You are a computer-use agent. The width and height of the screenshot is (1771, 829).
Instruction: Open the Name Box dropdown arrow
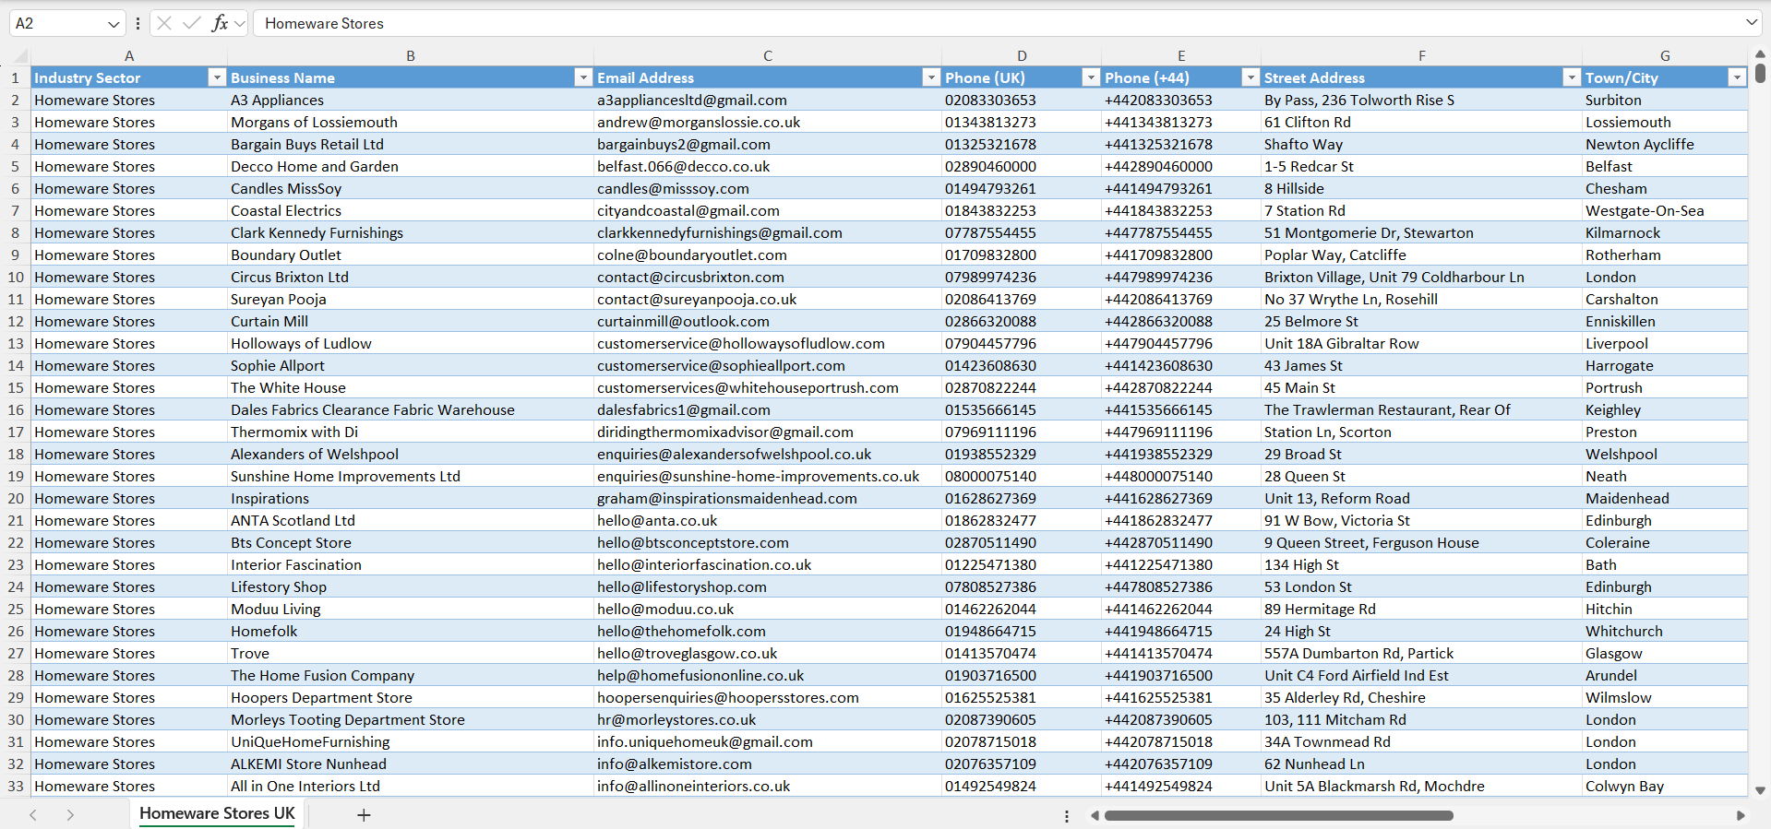point(114,24)
